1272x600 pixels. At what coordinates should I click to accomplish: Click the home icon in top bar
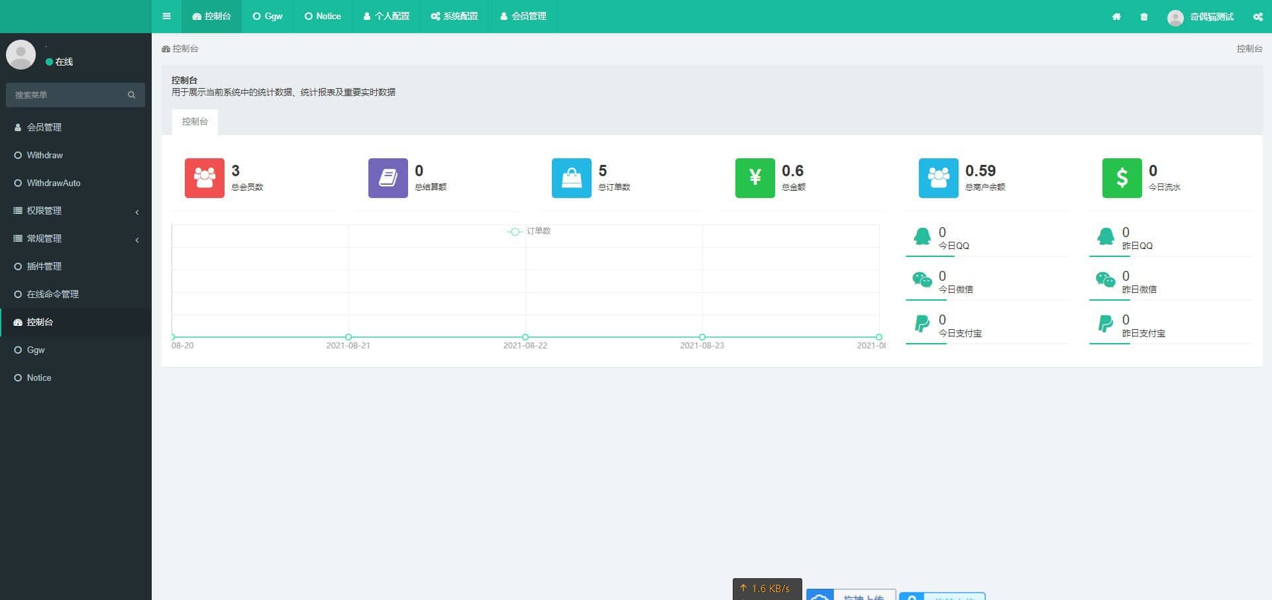coord(1116,17)
